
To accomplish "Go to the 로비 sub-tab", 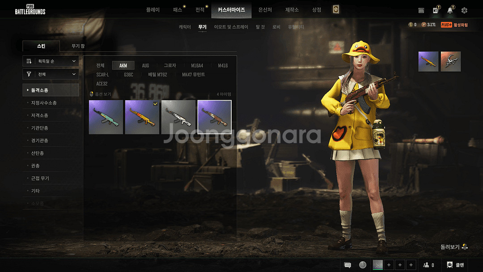I will (x=276, y=27).
